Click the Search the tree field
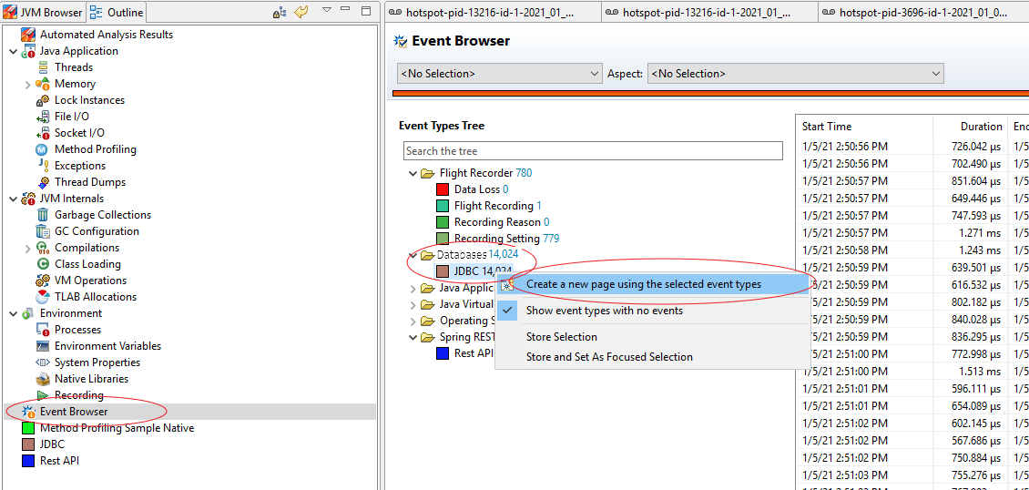The height and width of the screenshot is (490, 1029). [x=593, y=151]
